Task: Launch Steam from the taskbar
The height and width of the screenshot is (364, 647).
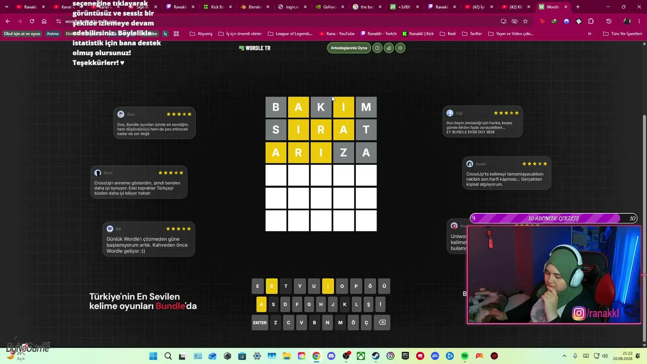Action: point(376,356)
